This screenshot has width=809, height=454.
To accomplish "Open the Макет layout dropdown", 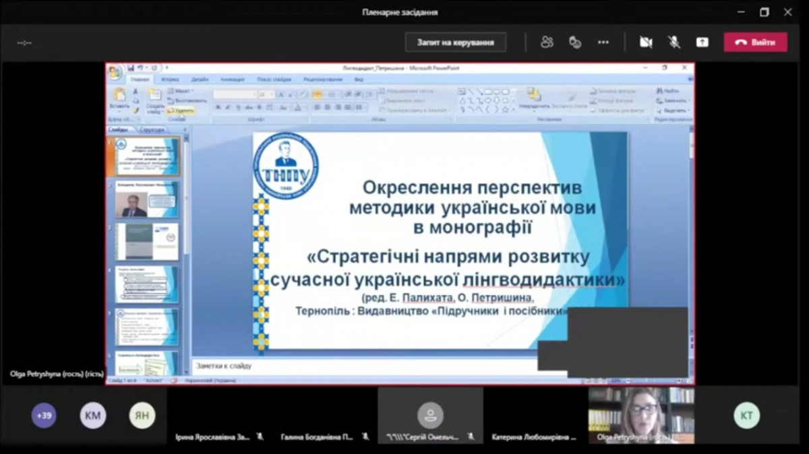I will (182, 91).
